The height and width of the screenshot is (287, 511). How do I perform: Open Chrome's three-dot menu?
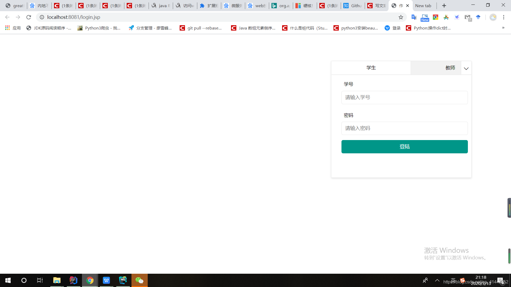click(504, 17)
